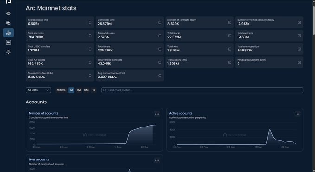The width and height of the screenshot is (315, 172).
Task: Click the 0.007 USDC average fee value
Action: 107,77
